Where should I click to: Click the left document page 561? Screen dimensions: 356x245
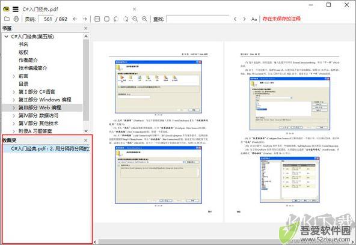tap(159, 132)
